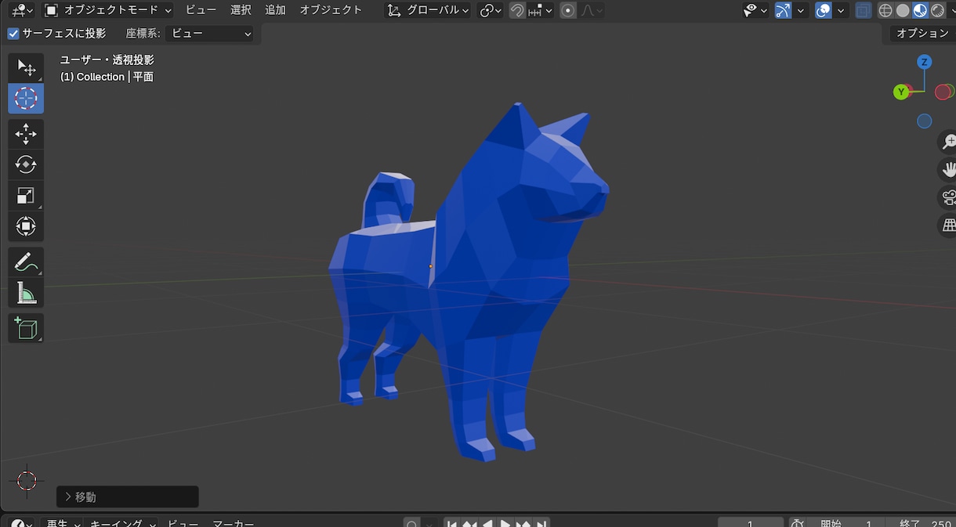
Task: Open the gizmo options arrow
Action: (800, 10)
